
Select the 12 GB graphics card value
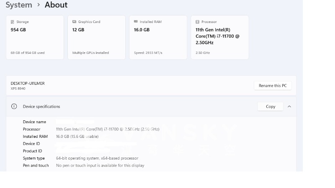tap(78, 30)
